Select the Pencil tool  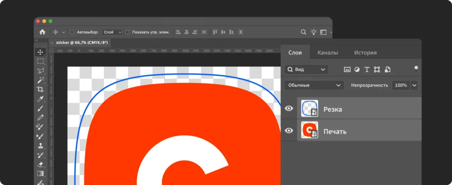pyautogui.click(x=40, y=118)
